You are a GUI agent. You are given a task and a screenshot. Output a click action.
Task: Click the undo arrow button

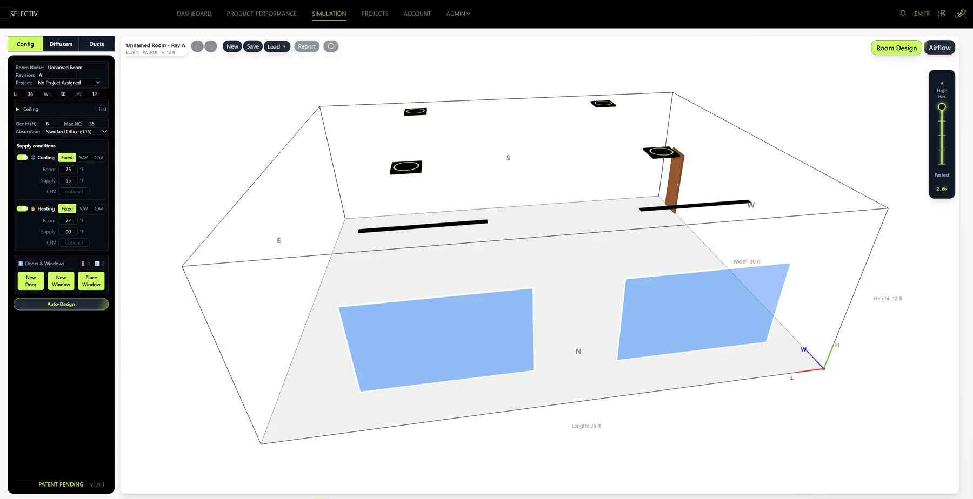[x=197, y=46]
